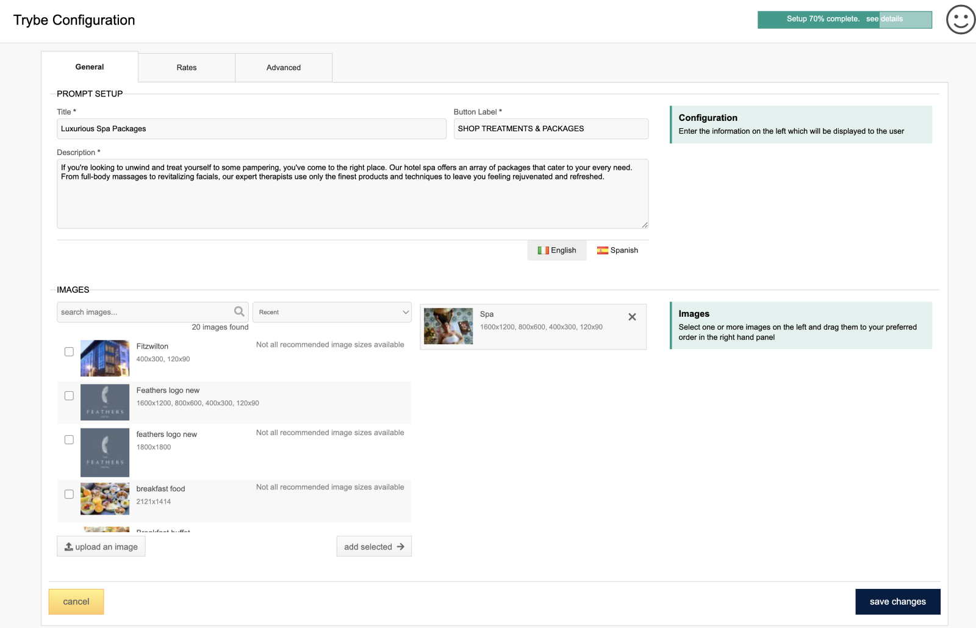Screen dimensions: 976x628
Task: Focus the Title input field
Action: [251, 129]
